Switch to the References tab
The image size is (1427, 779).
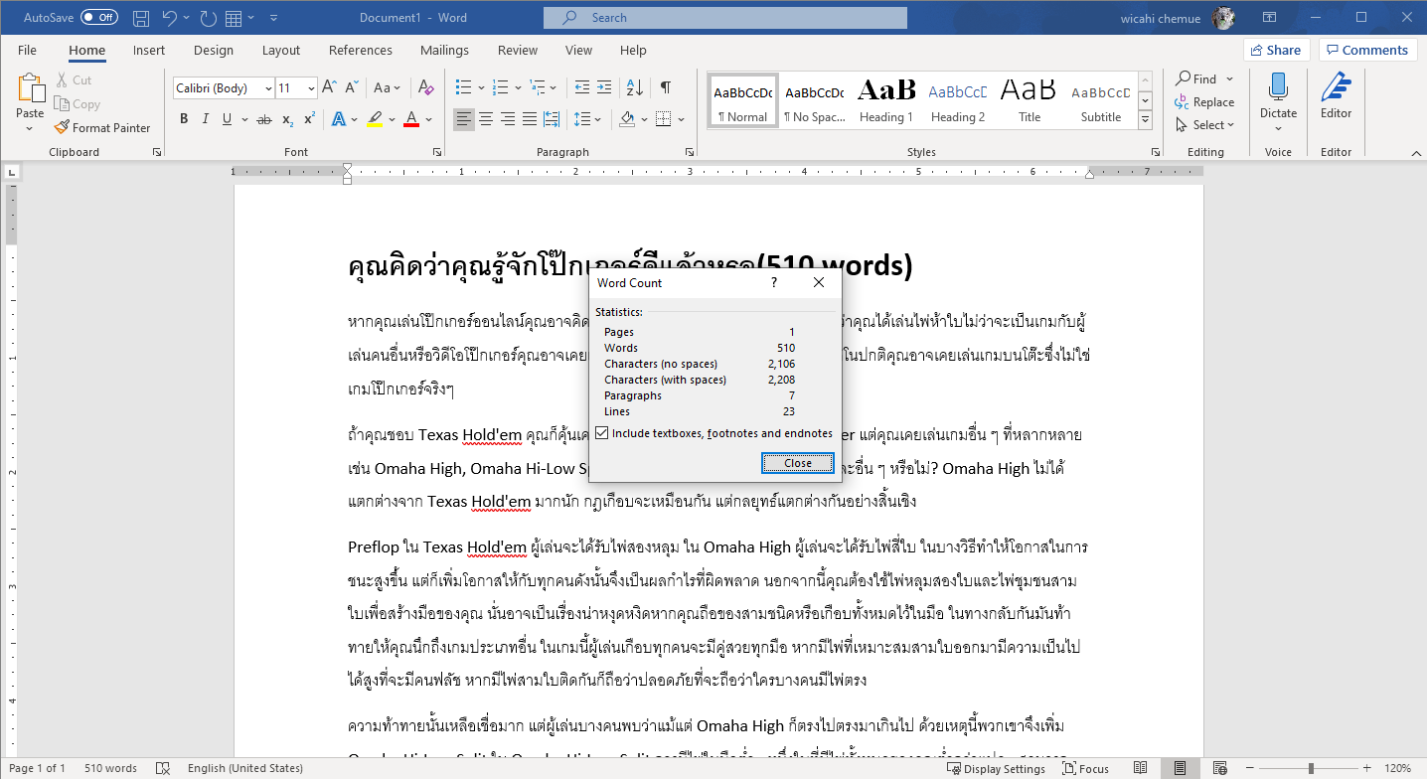point(361,51)
